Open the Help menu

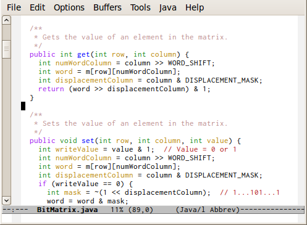pos(195,8)
